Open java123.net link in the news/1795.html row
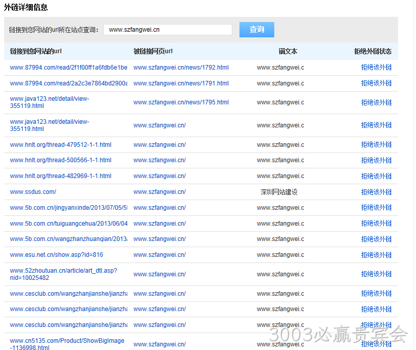The height and width of the screenshot is (350, 416). [50, 102]
